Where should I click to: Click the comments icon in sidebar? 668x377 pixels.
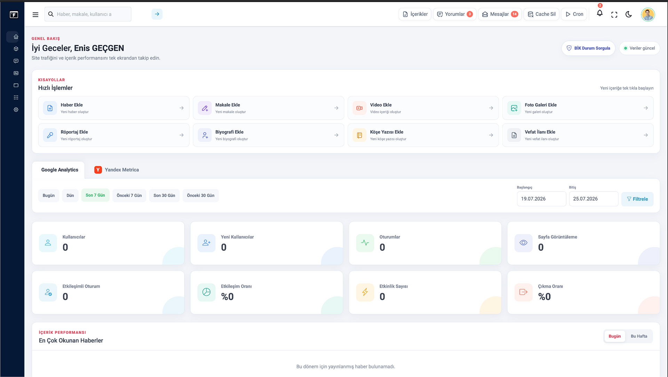point(16,61)
